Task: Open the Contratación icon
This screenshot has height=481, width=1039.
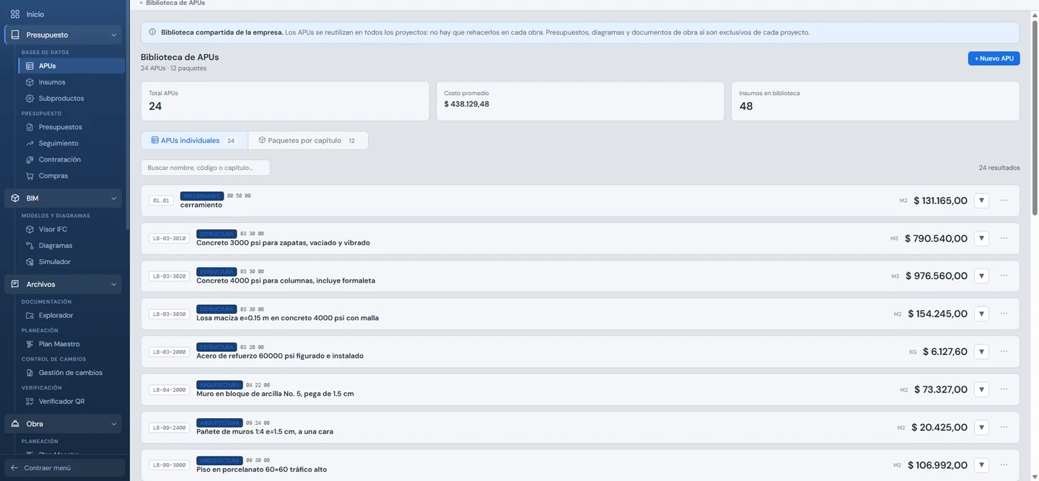Action: click(30, 159)
